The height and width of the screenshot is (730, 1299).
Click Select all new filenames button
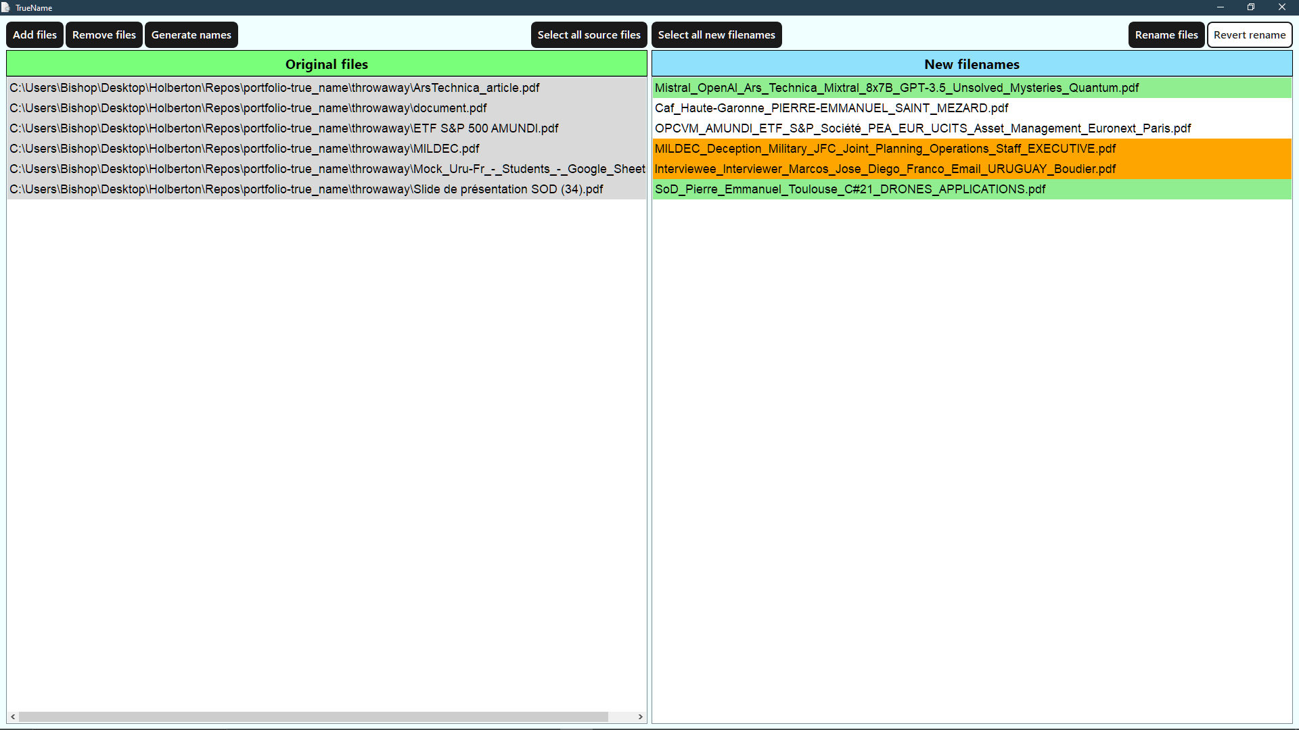point(716,34)
